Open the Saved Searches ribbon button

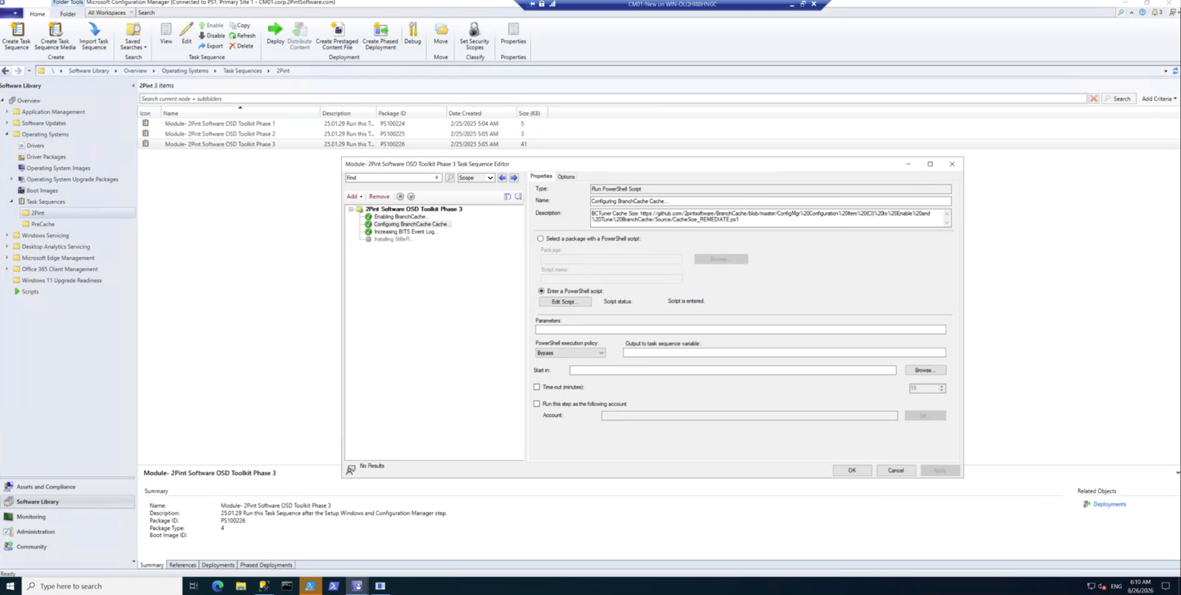(x=133, y=36)
